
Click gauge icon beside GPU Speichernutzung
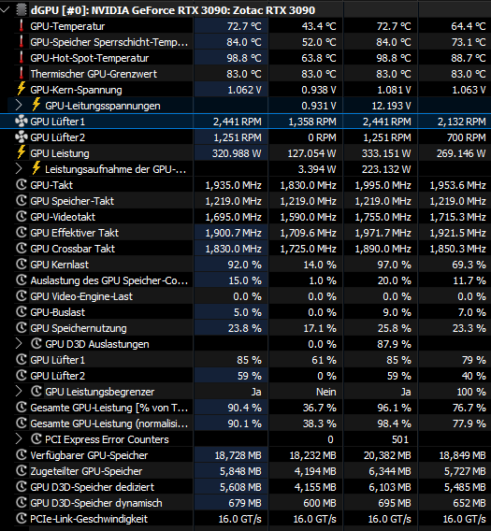22,328
